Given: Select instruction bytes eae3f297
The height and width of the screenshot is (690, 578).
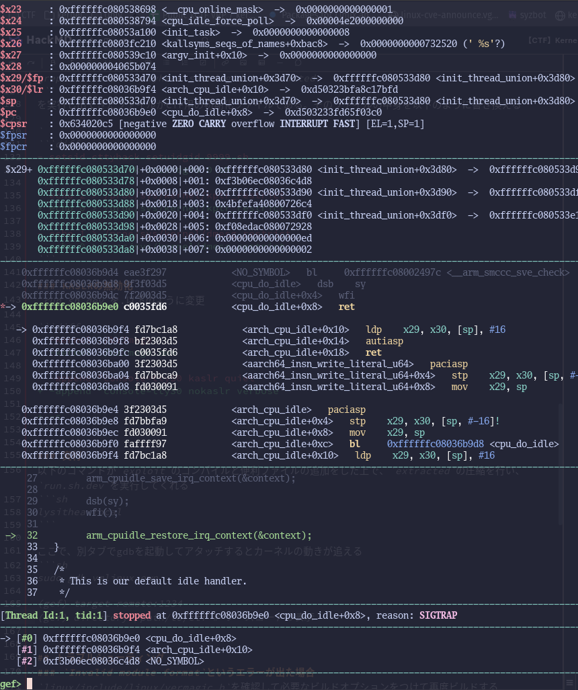Looking at the screenshot, I should point(144,272).
